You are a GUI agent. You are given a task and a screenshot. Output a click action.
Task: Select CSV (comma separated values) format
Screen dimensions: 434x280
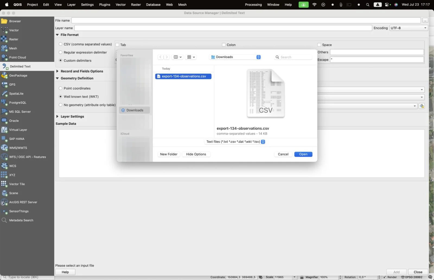tap(85, 44)
